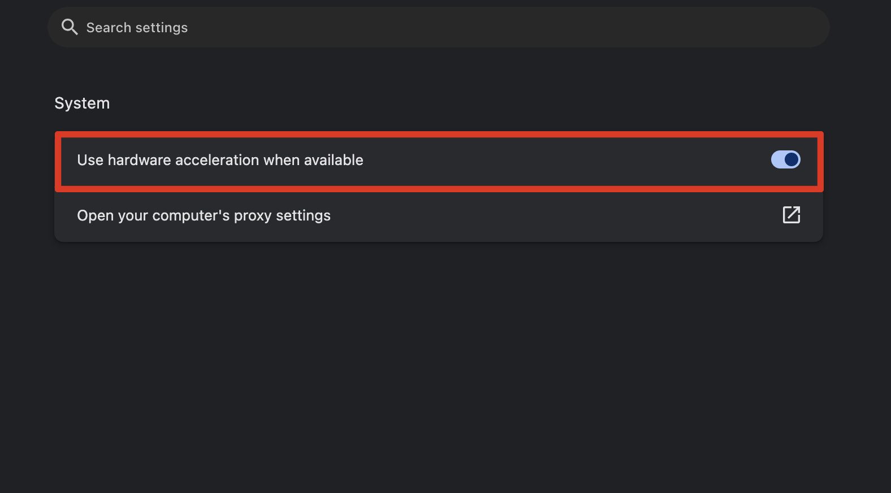This screenshot has height=493, width=891.
Task: Click the "System" section heading
Action: click(82, 103)
